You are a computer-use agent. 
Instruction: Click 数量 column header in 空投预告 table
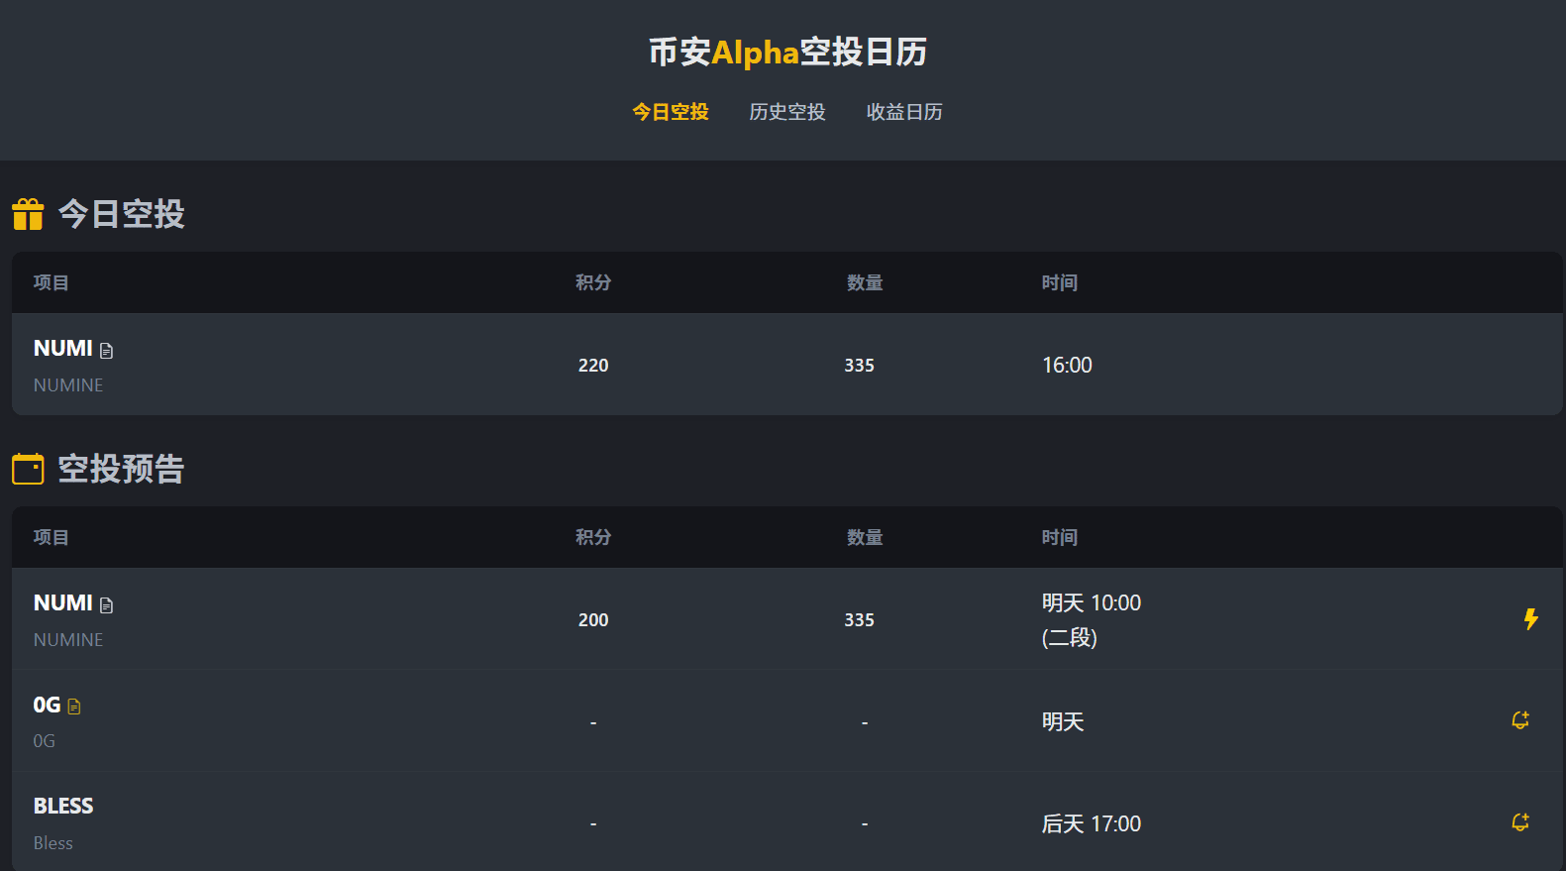[865, 537]
